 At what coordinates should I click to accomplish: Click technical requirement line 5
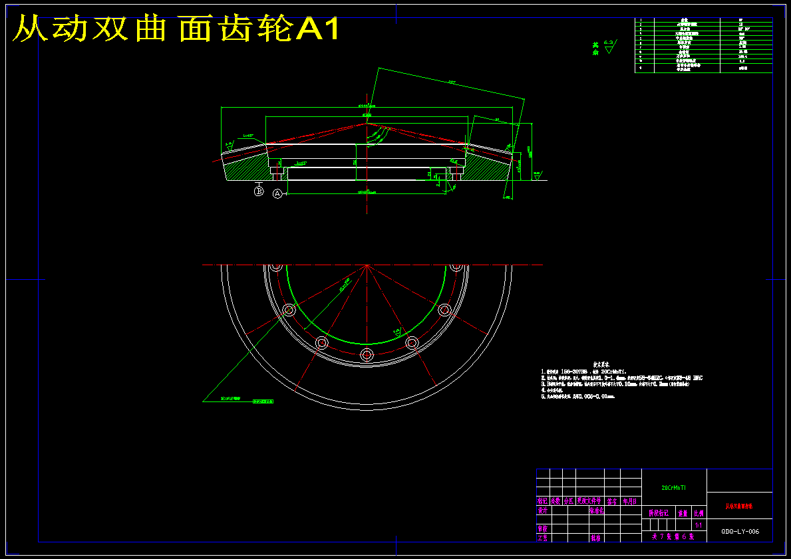point(577,397)
